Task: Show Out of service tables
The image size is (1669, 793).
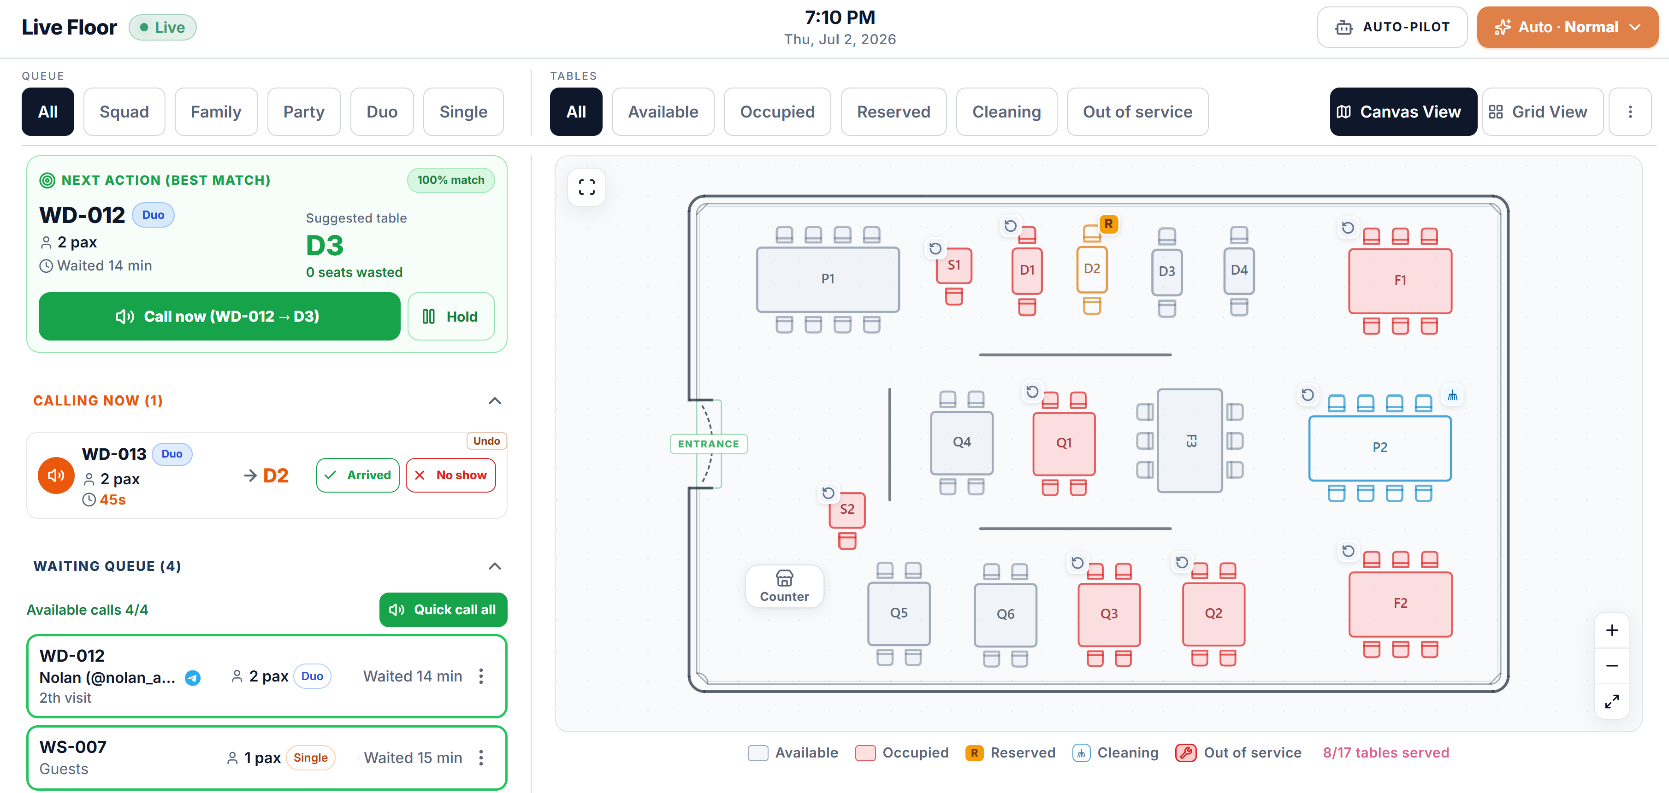Action: pyautogui.click(x=1137, y=112)
